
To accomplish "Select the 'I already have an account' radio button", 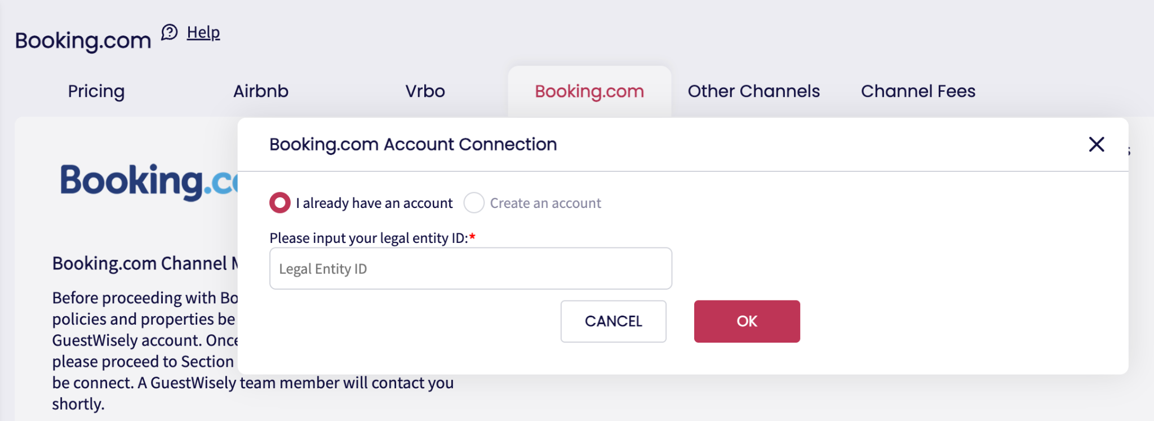I will click(x=280, y=203).
